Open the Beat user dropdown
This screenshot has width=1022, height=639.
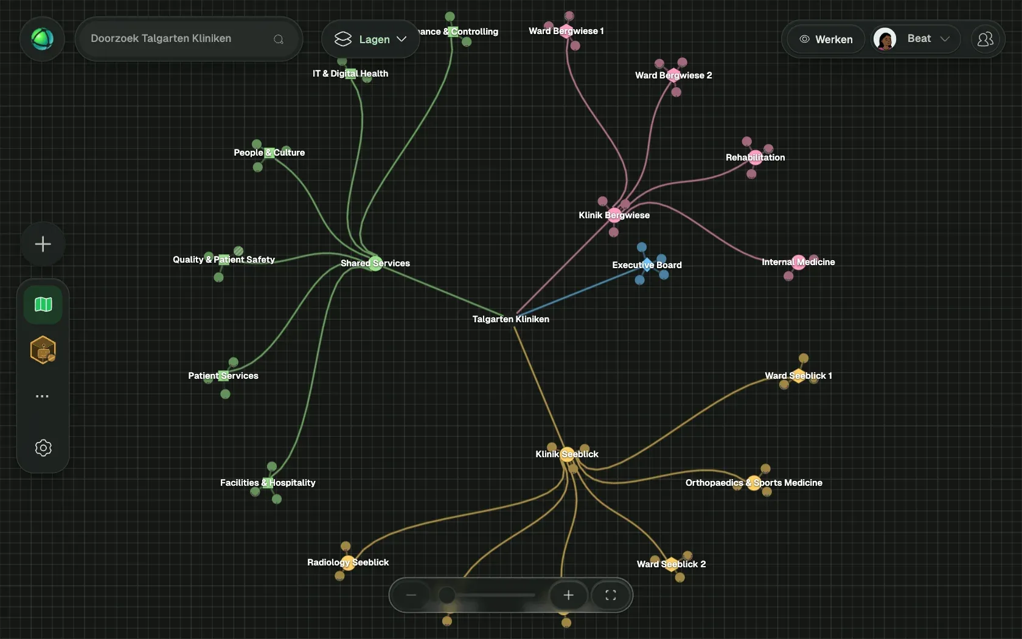click(916, 39)
